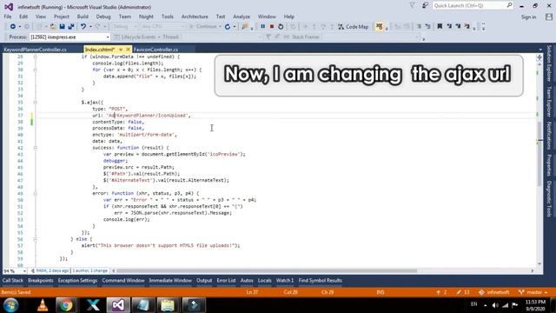Click the unpushed commits indicator in status bar
Image resolution: width=556 pixels, height=313 pixels.
[441, 292]
